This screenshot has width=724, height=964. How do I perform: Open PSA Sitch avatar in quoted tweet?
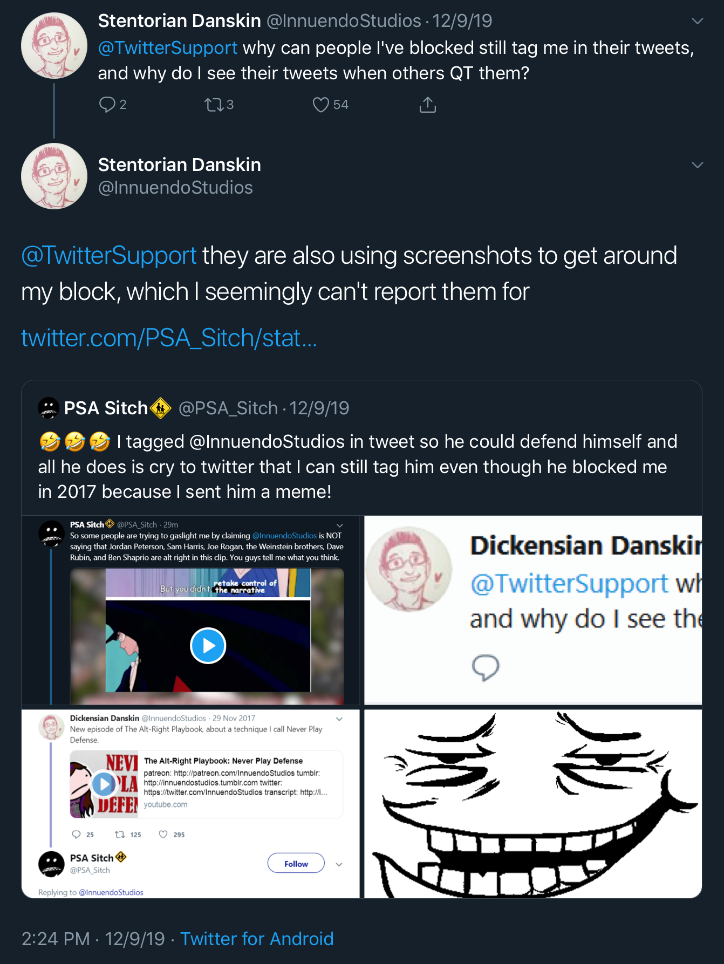tap(49, 408)
